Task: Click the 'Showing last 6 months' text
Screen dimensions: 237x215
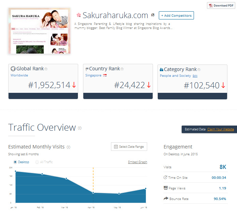Action: point(24,154)
